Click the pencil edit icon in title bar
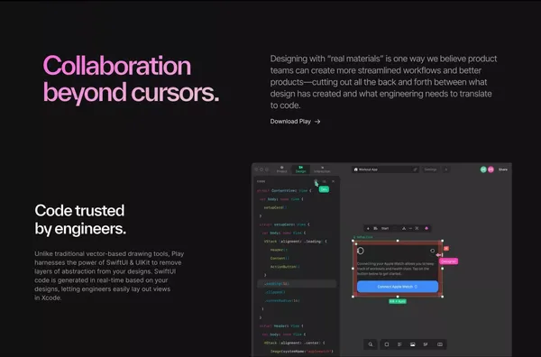 415,169
